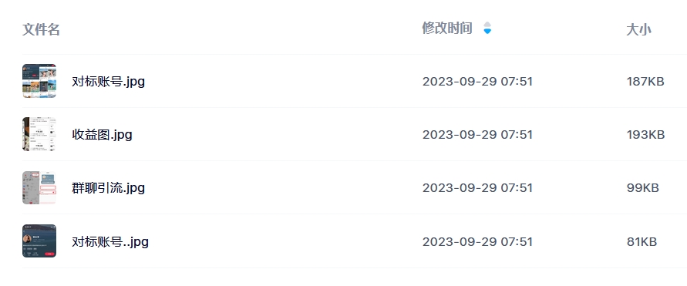Screen dimensions: 687x286
Task: Click the 193KB size value
Action: tap(645, 134)
